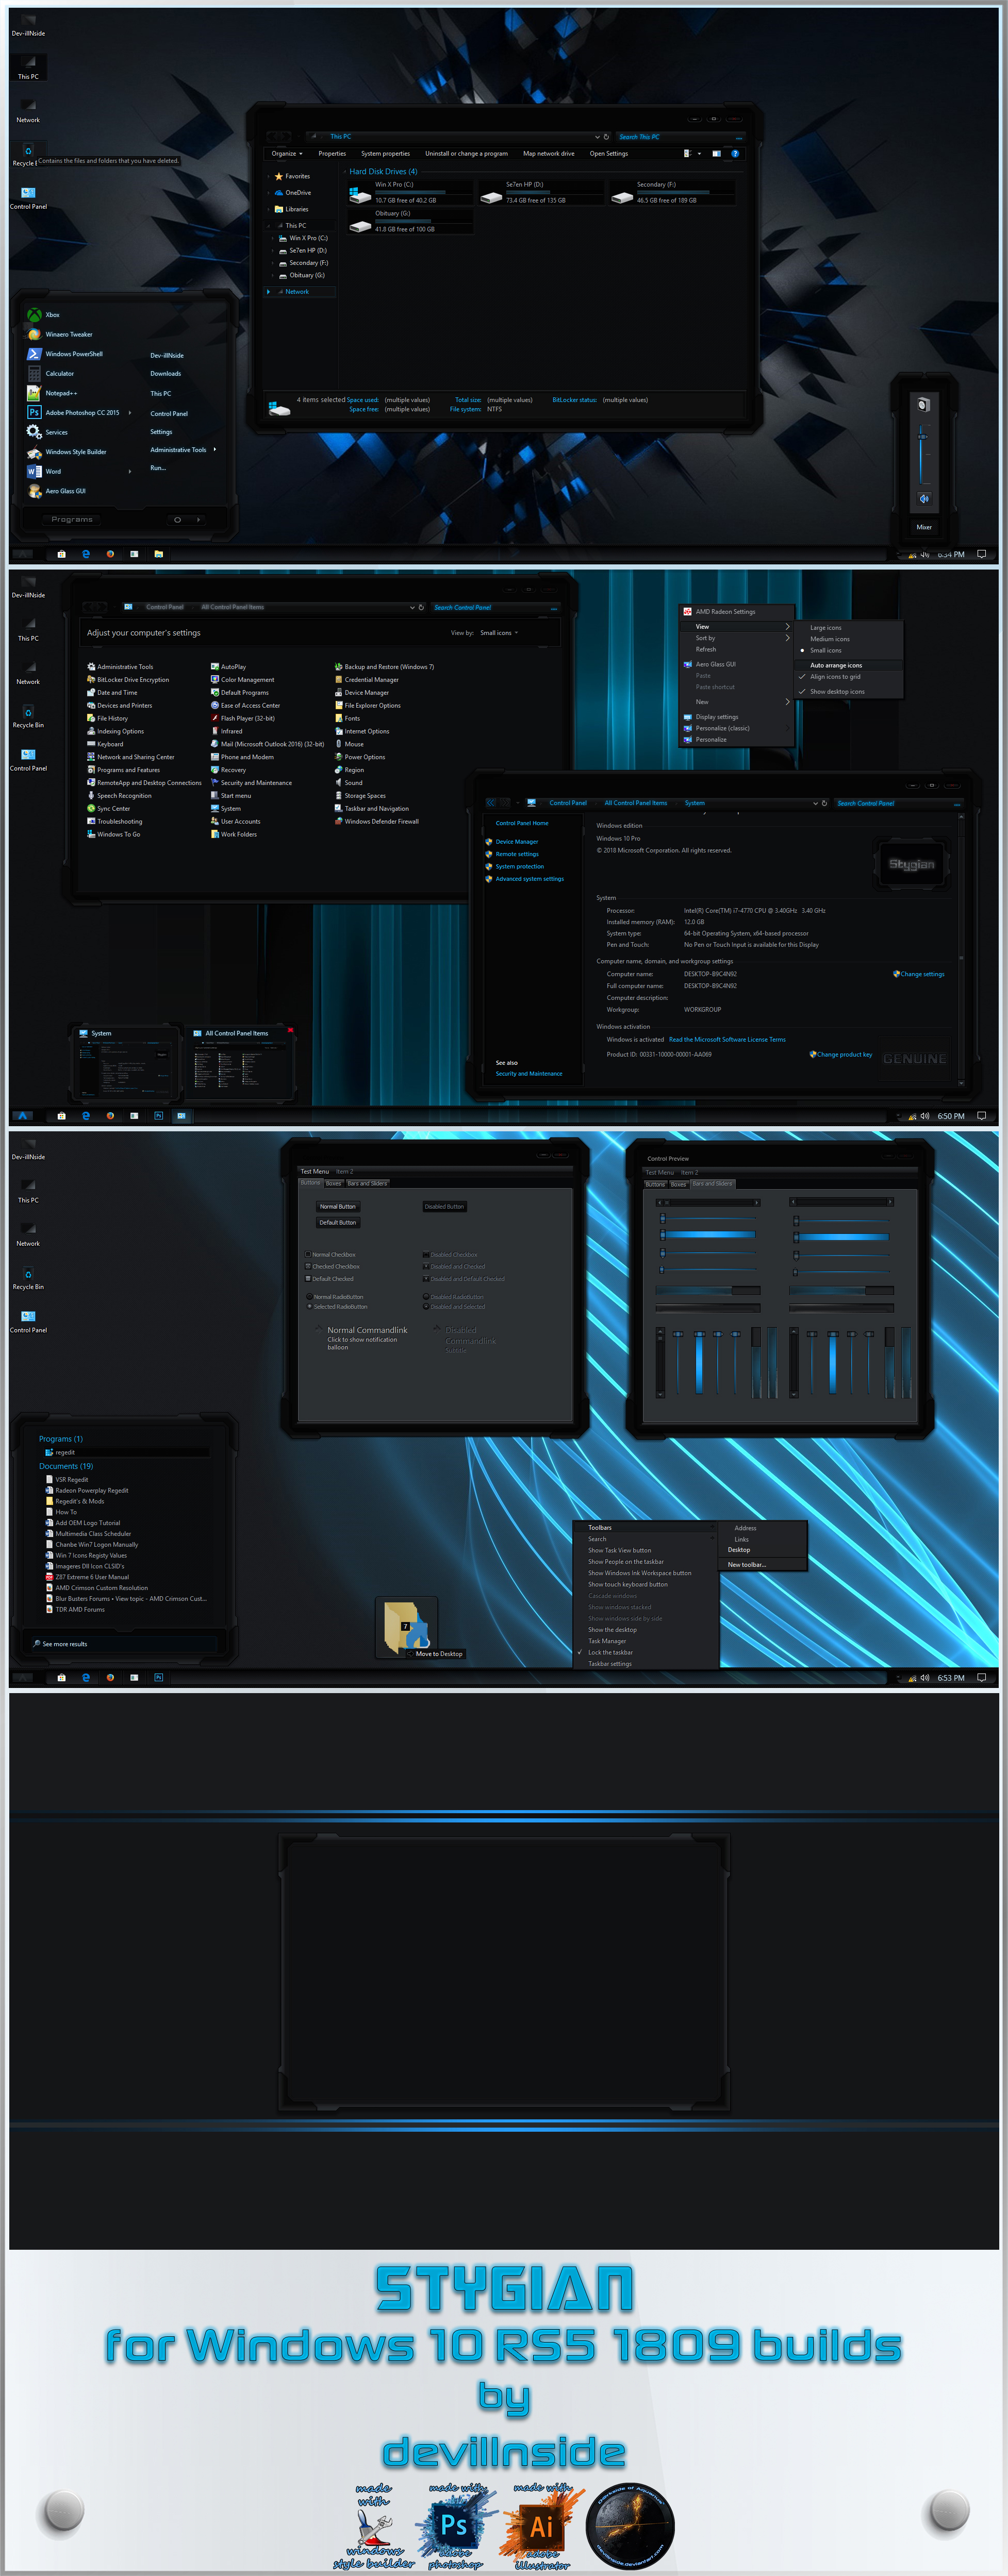Expand Network node in This PC navigation tree
Viewport: 1008px width, 2576px height.
pos(268,292)
